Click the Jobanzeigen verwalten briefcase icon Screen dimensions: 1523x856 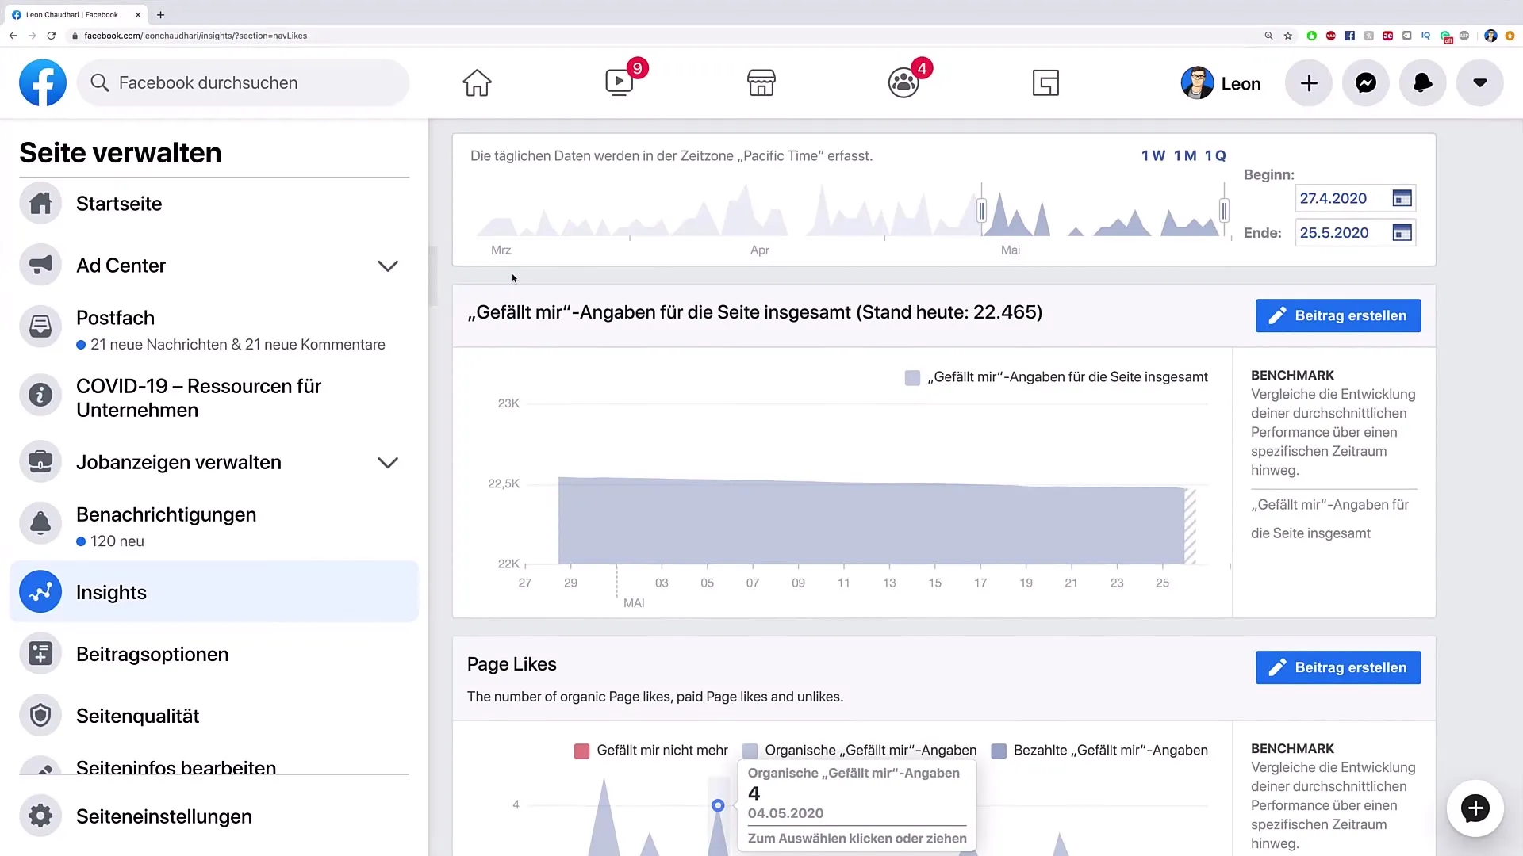[x=40, y=461]
